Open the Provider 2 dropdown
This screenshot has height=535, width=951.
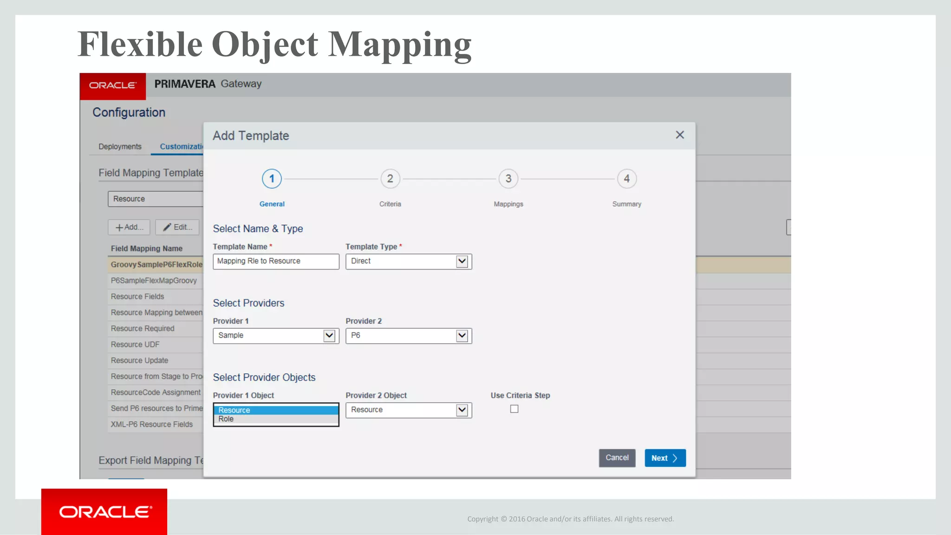[x=409, y=336]
